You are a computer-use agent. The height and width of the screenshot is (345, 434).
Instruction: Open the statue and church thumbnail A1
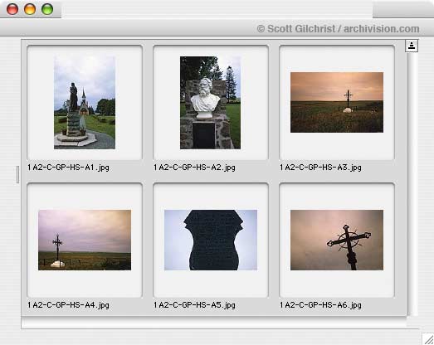[85, 103]
